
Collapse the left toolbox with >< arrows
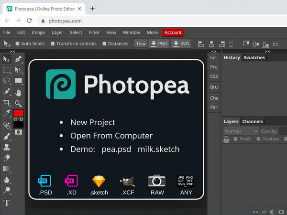[x=12, y=52]
